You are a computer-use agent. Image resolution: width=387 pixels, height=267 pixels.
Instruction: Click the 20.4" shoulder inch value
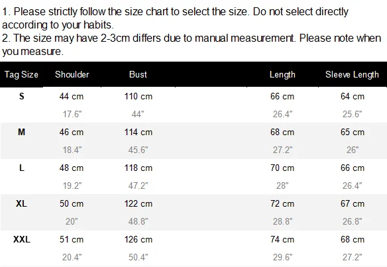pyautogui.click(x=72, y=257)
